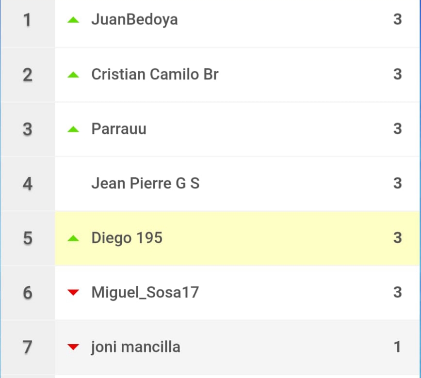Click score 1 for joni mancilla
The height and width of the screenshot is (378, 421).
397,347
